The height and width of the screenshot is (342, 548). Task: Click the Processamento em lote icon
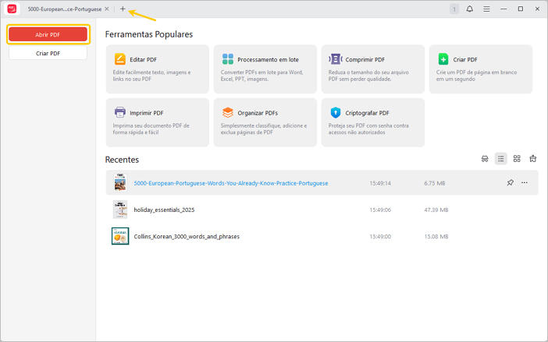[228, 59]
